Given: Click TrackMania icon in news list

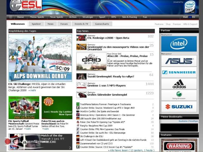Looking at the screenshot, I should 78,104.
